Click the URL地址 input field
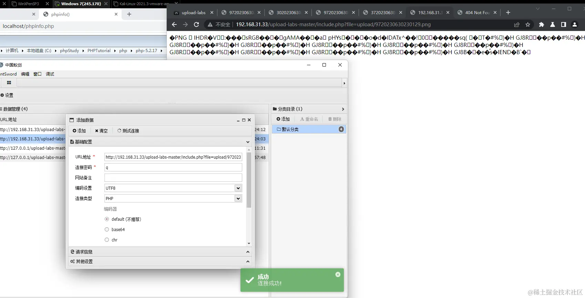585x298 pixels. point(173,157)
